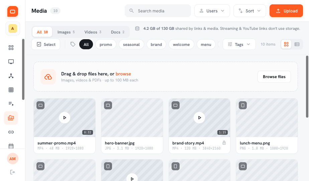Toggle Select mode
Screen dimensions: 309x181
(46, 45)
